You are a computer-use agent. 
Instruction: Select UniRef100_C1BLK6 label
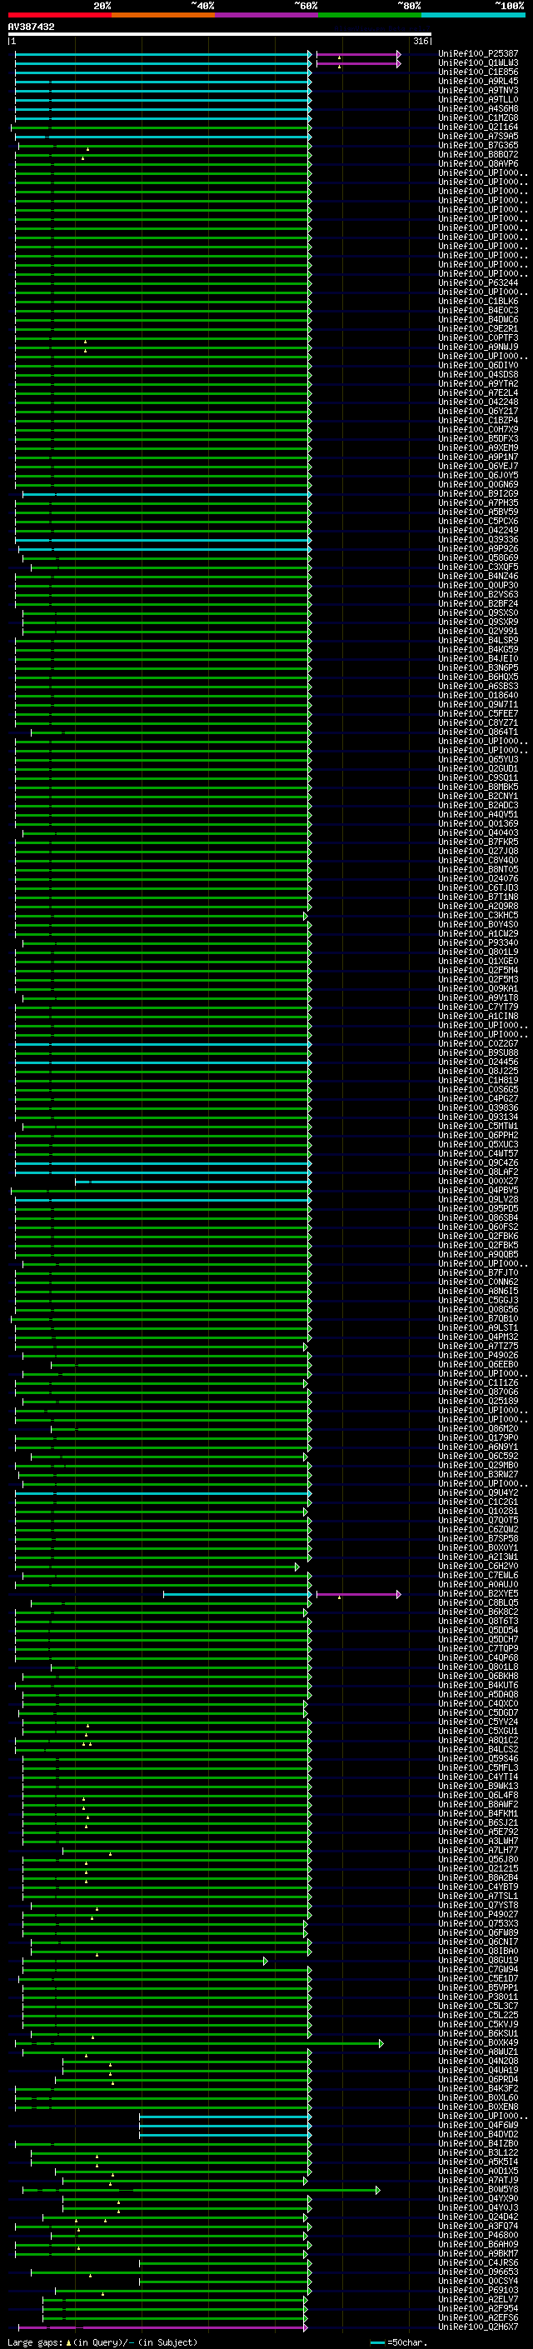[x=477, y=301]
